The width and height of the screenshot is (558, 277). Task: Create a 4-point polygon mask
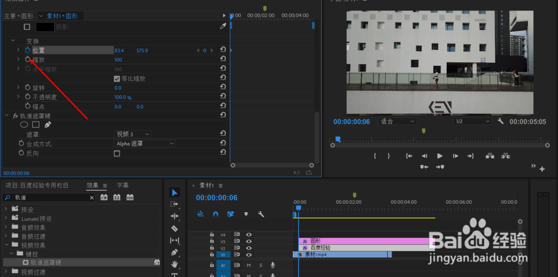36,125
